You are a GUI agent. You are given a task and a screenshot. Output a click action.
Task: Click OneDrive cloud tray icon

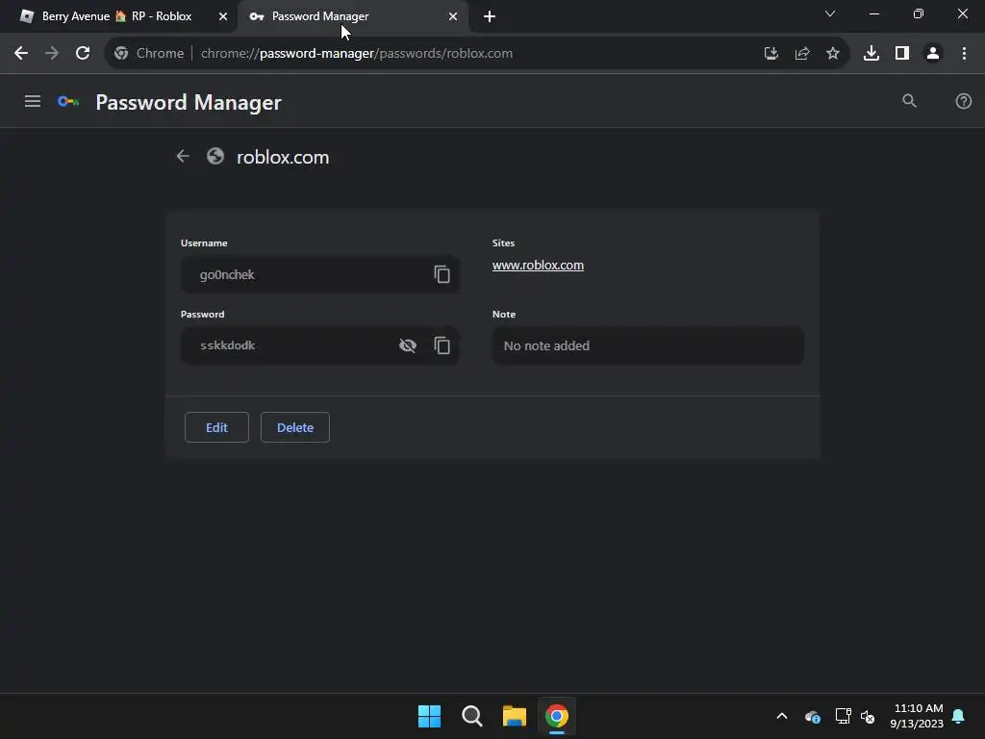pyautogui.click(x=812, y=716)
